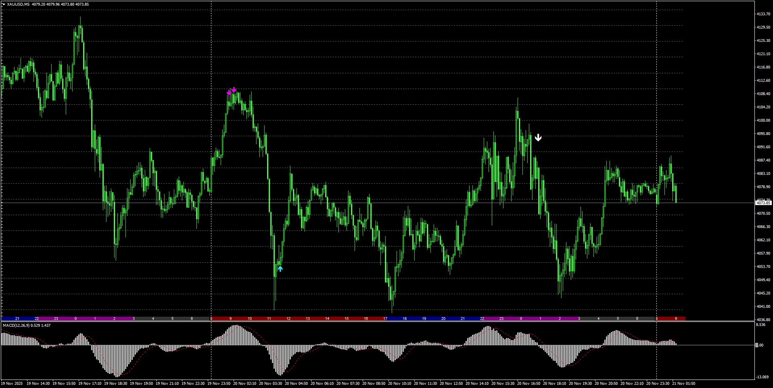The width and height of the screenshot is (773, 388).
Task: Click the left magenta down-arrow signal
Action: (229, 93)
